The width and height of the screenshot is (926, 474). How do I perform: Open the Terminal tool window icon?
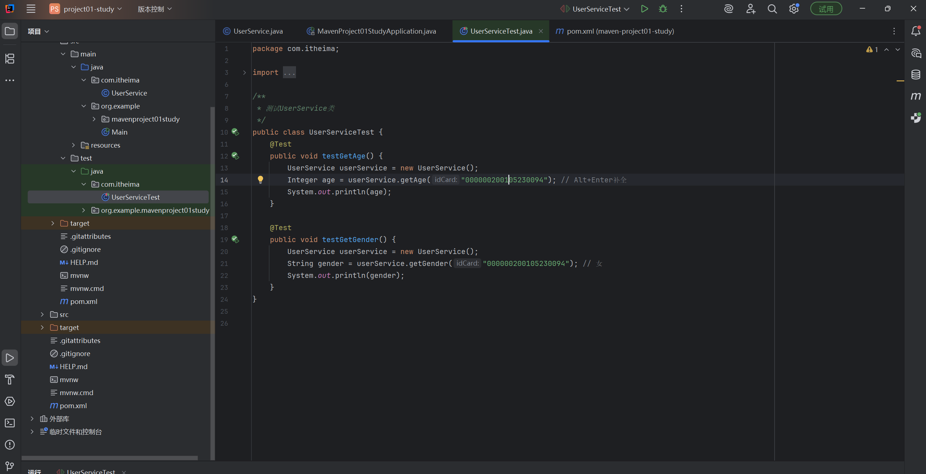(10, 423)
